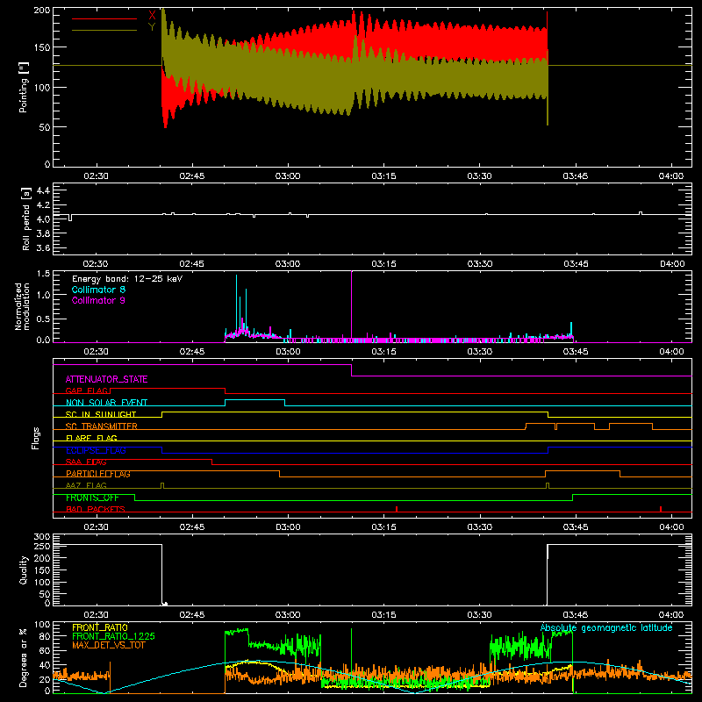Click the SC_TRANSMITTER flag label
Viewport: 702px width, 702px height.
pyautogui.click(x=102, y=426)
